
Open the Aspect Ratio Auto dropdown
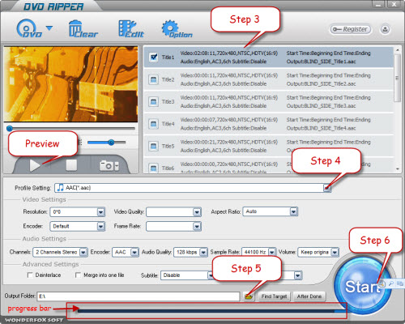(293, 211)
